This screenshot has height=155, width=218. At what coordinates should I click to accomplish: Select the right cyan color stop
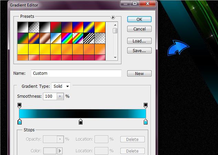146,121
